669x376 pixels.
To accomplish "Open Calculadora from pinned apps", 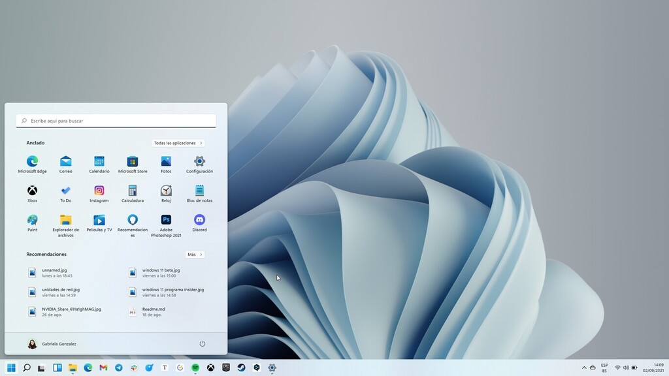I will [133, 191].
